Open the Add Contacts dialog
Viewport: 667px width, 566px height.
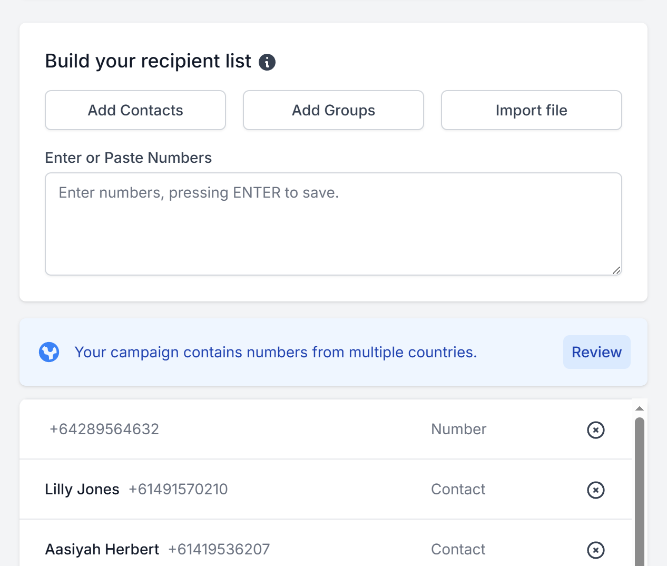click(x=135, y=110)
